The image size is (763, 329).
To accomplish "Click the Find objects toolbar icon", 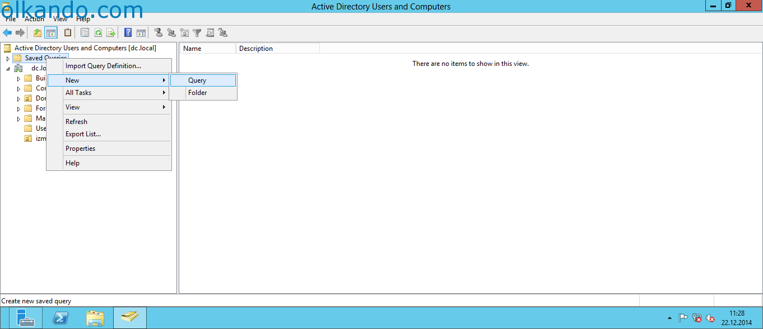I will 210,33.
